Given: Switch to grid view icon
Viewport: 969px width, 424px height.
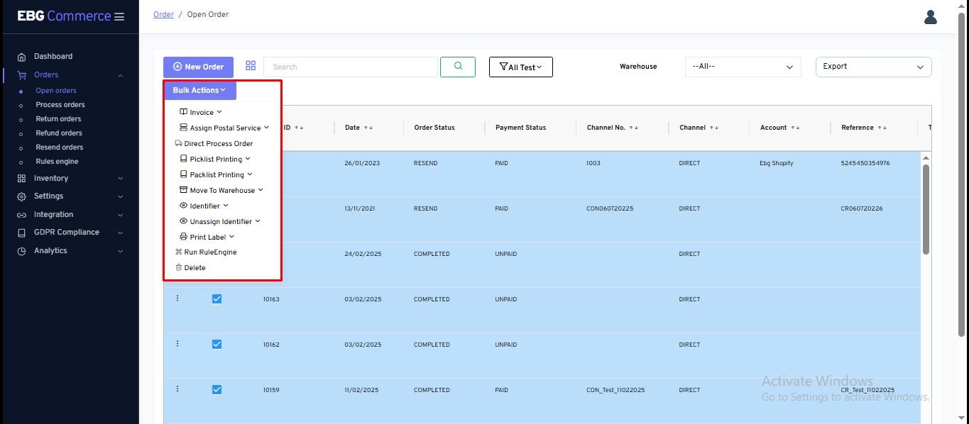Looking at the screenshot, I should point(251,66).
